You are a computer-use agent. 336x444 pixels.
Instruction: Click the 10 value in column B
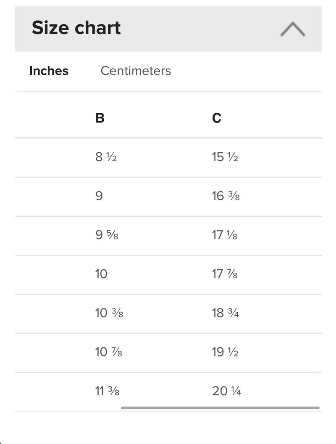pos(101,274)
